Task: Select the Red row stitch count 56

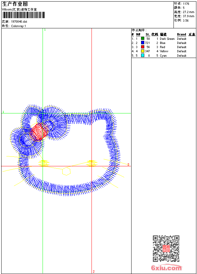Action: tap(148, 47)
